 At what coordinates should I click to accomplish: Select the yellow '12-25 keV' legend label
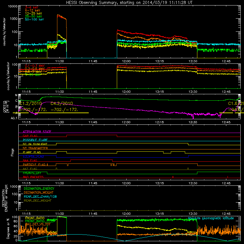pos(34,13)
